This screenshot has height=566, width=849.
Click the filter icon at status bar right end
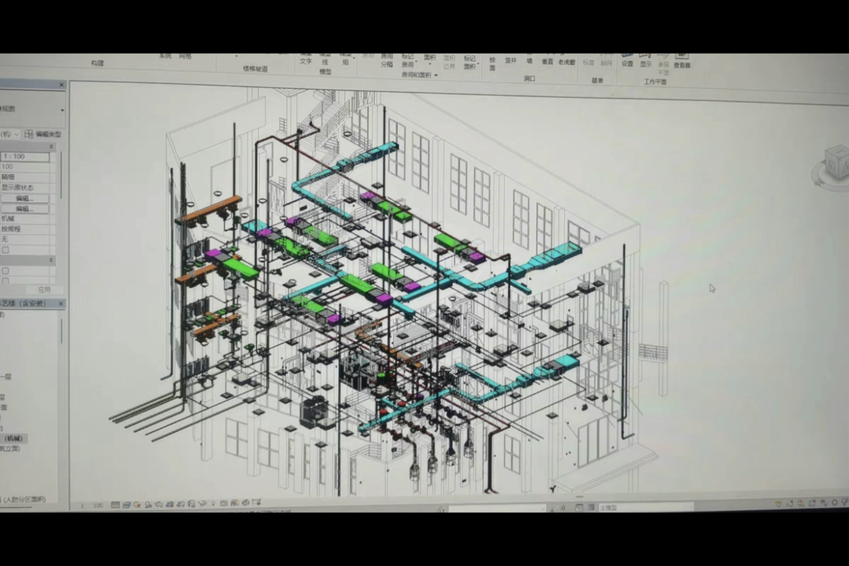845,502
